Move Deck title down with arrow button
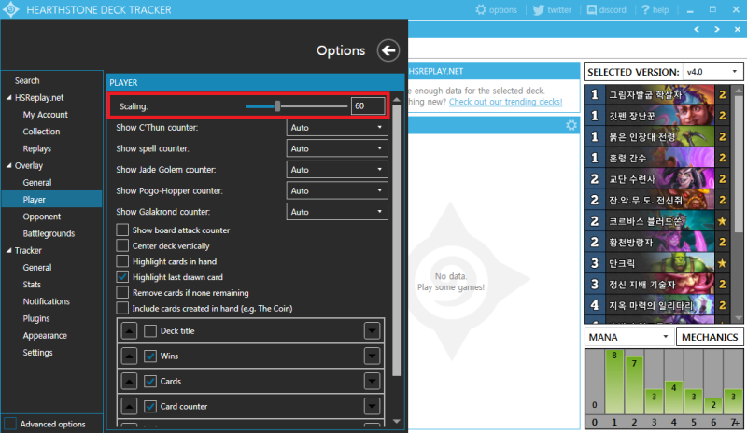Screen dimensions: 747x433 pos(372,331)
